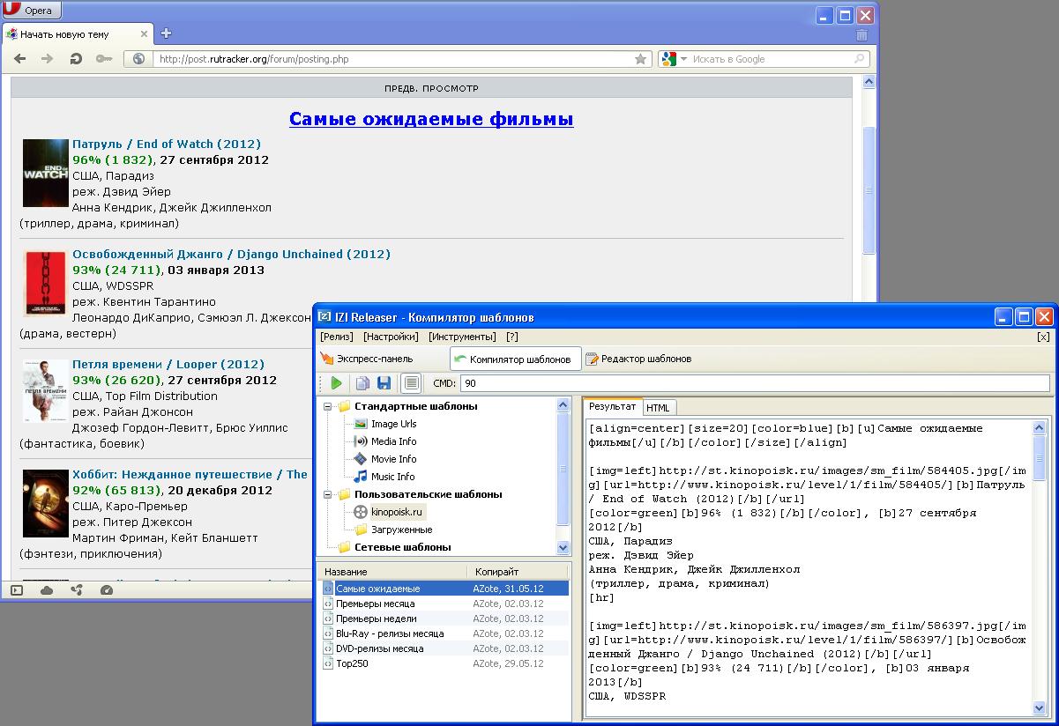Select the Компилятор шаблонов tab
Viewport: 1059px width, 726px height.
coord(516,359)
